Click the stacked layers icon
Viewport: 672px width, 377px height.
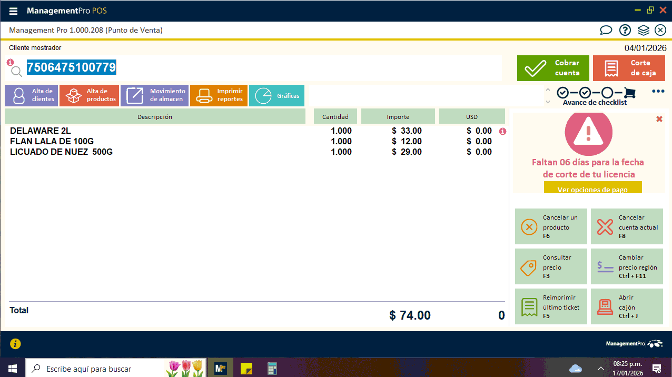pos(643,30)
